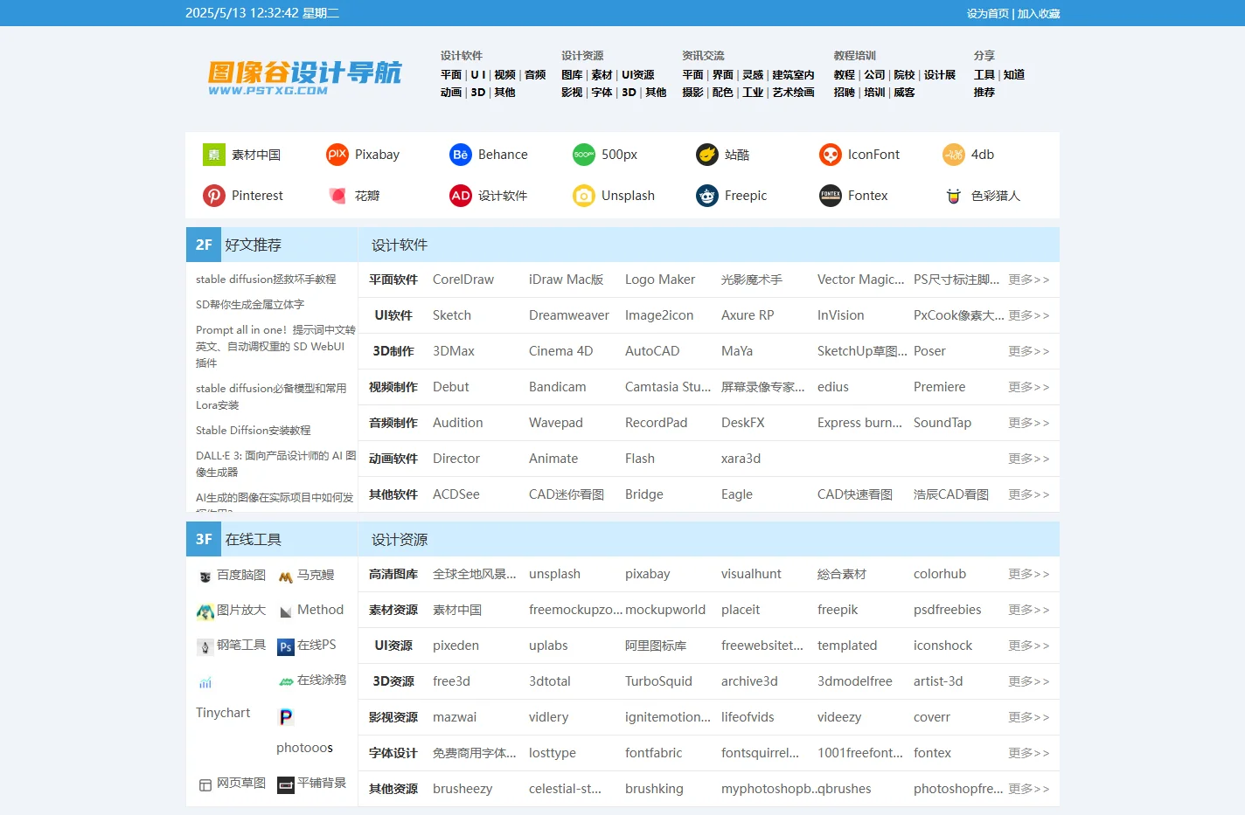
Task: Click the 在线涂鸦 icon
Action: (x=286, y=681)
